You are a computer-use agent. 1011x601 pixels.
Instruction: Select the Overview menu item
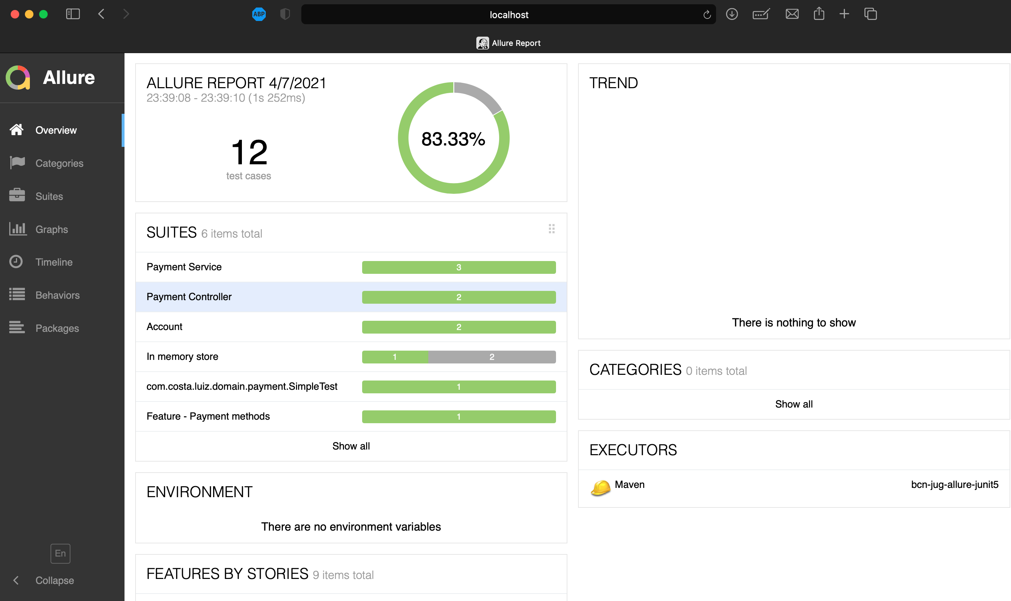click(x=56, y=130)
